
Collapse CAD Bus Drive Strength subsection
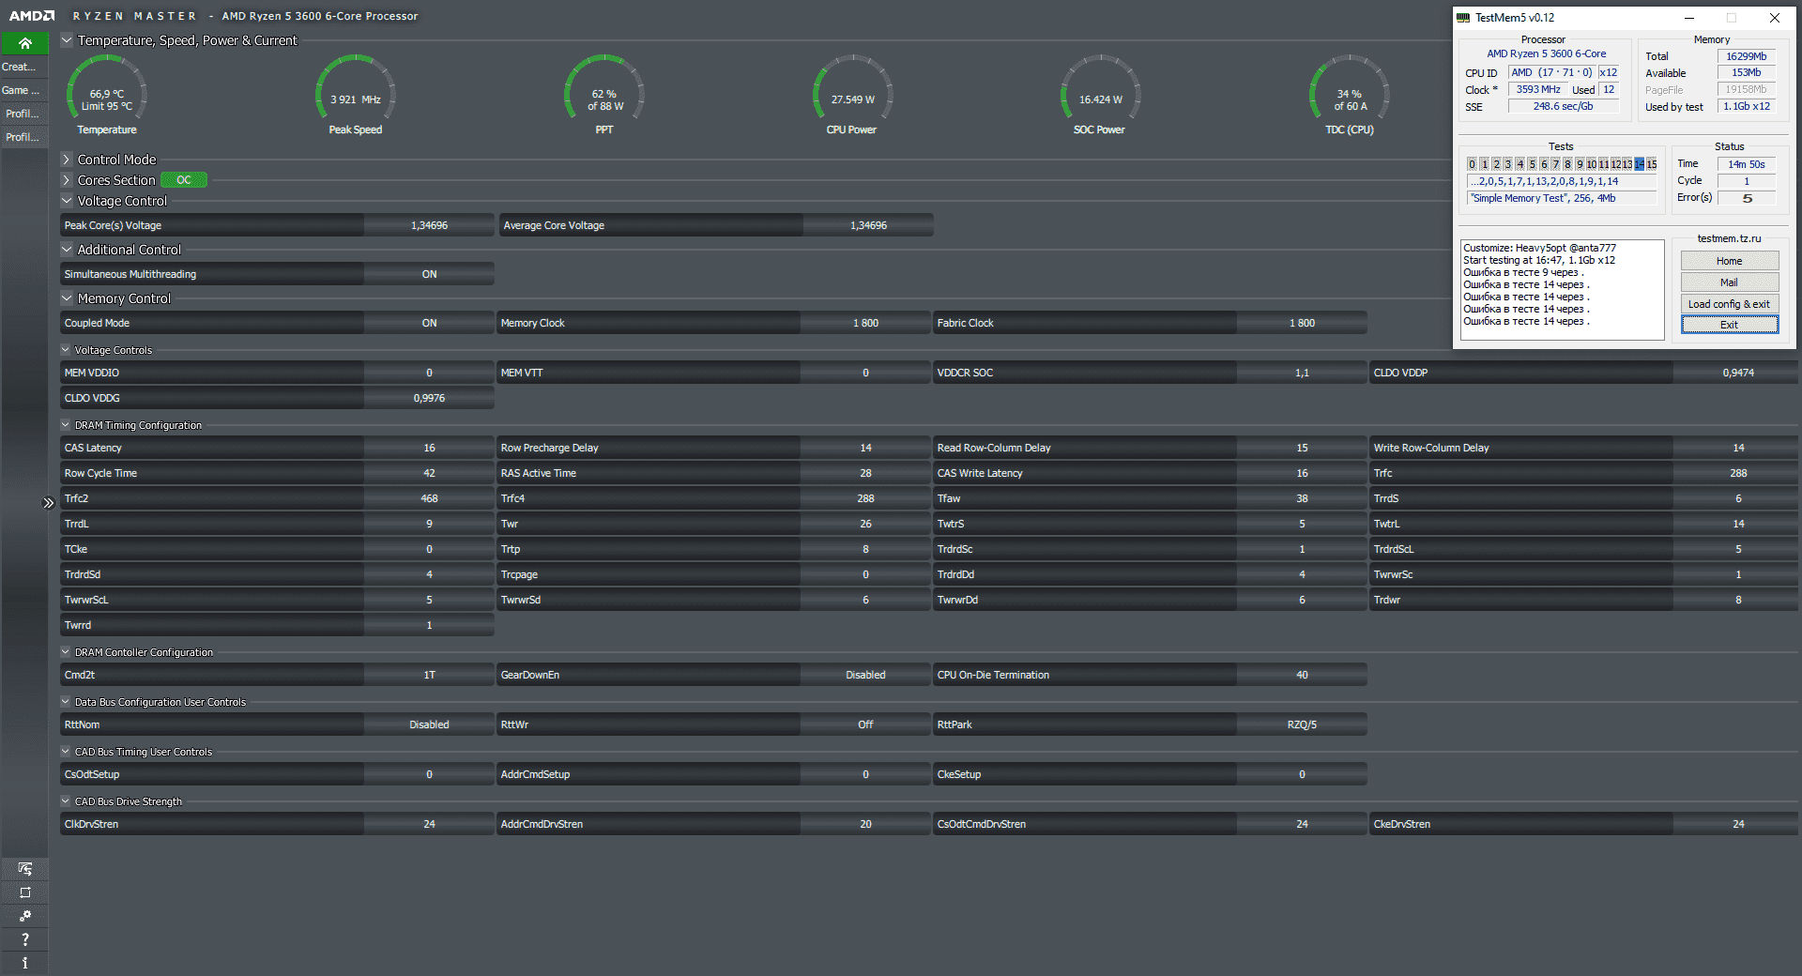pos(66,801)
